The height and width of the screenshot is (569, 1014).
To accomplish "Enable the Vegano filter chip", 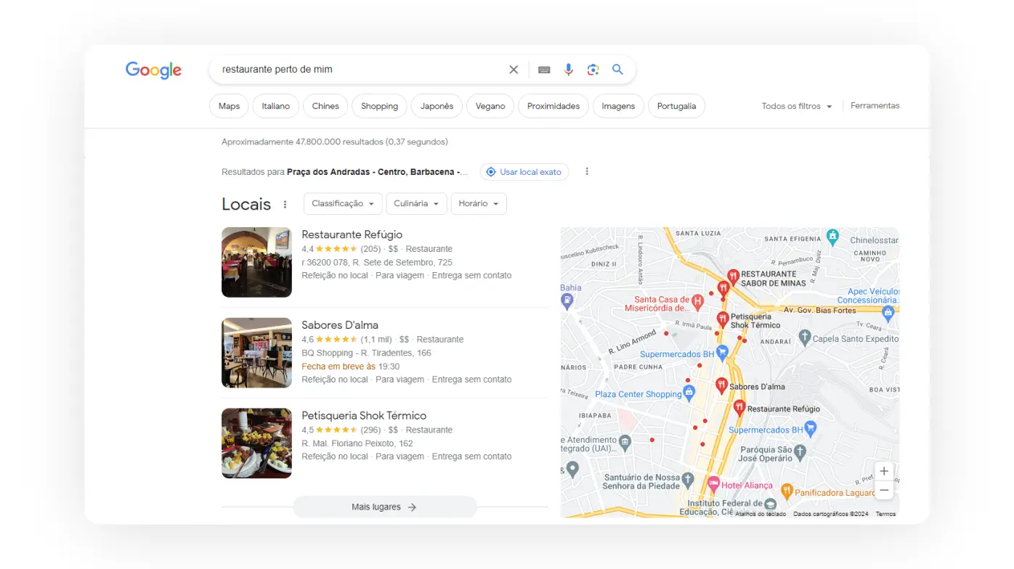I will point(490,106).
